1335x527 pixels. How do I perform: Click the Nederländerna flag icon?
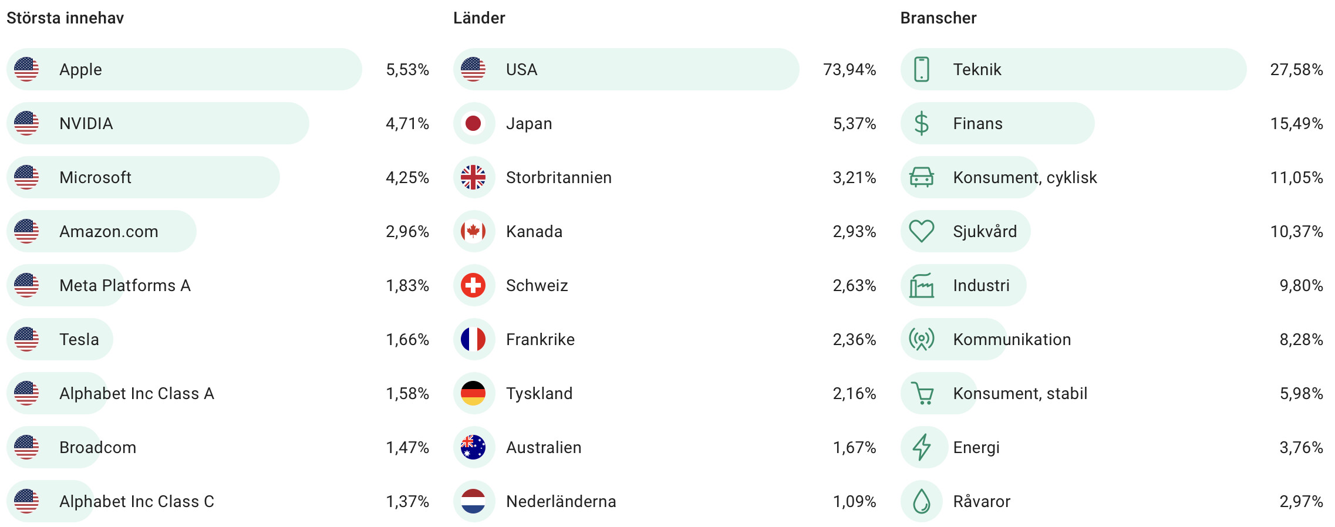point(473,501)
